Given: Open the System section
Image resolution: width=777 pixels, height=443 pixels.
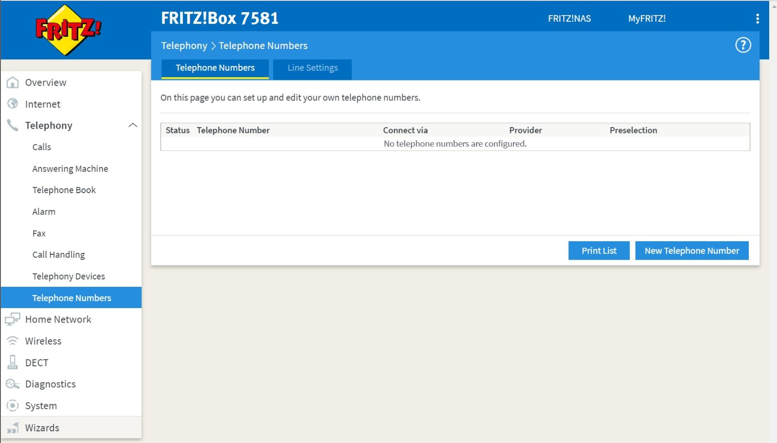Looking at the screenshot, I should (41, 406).
